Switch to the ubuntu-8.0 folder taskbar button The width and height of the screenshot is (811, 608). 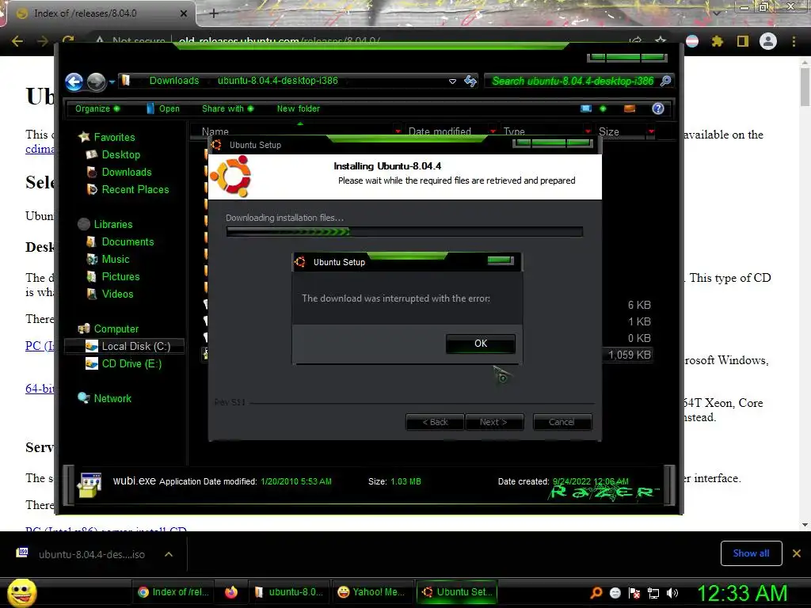[289, 592]
